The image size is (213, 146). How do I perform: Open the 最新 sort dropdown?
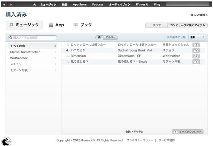point(197,37)
